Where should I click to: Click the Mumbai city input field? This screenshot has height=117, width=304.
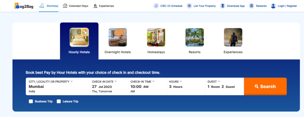click(58, 86)
